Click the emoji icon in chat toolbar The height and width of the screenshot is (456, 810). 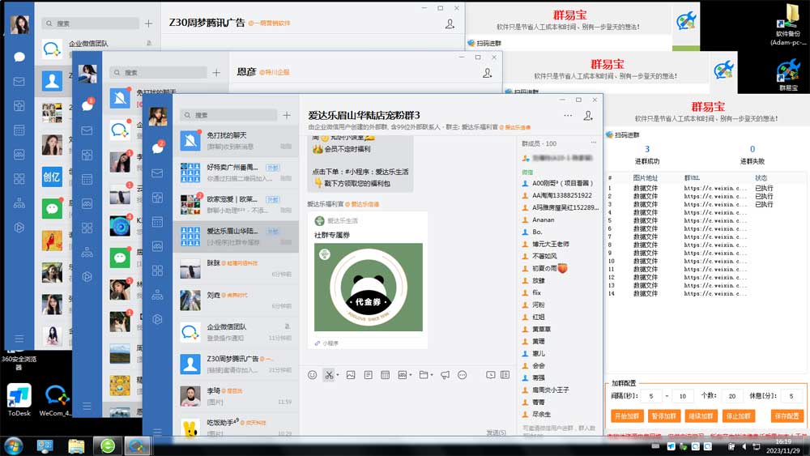tap(313, 375)
